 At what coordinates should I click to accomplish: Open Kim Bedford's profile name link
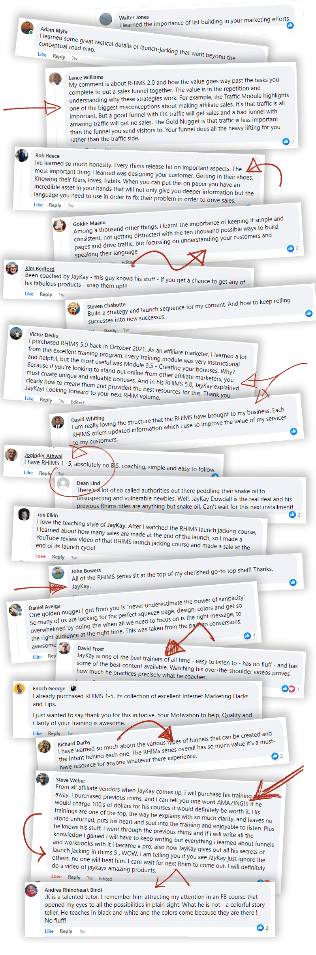pyautogui.click(x=40, y=269)
